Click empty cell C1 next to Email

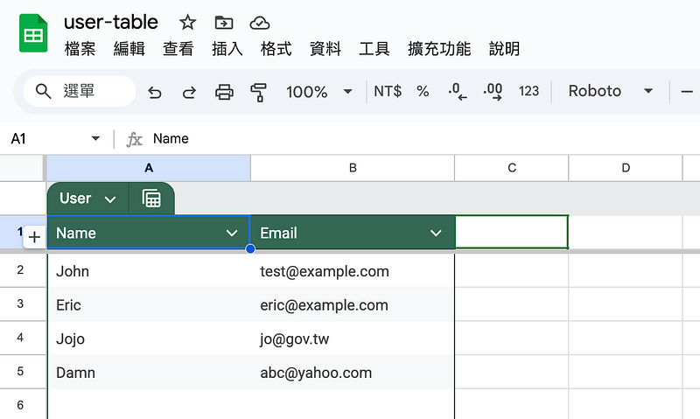coord(512,232)
